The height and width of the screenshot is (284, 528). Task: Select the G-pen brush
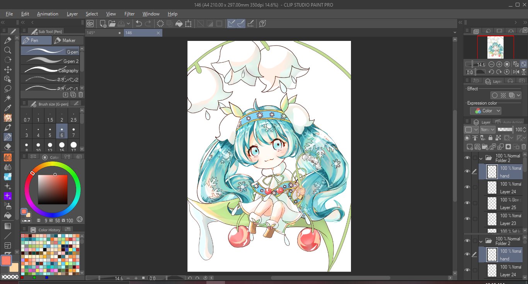[x=50, y=51]
